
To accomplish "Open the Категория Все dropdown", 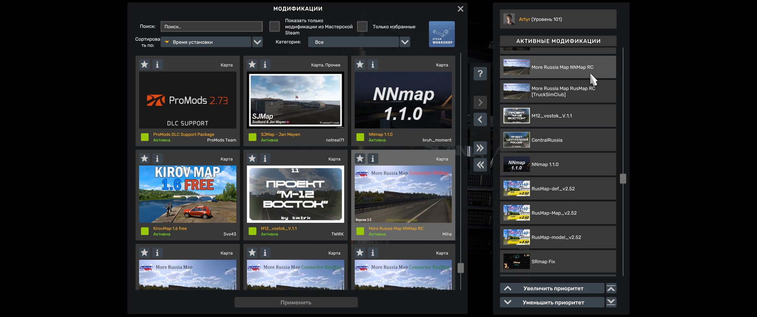I will (x=353, y=42).
